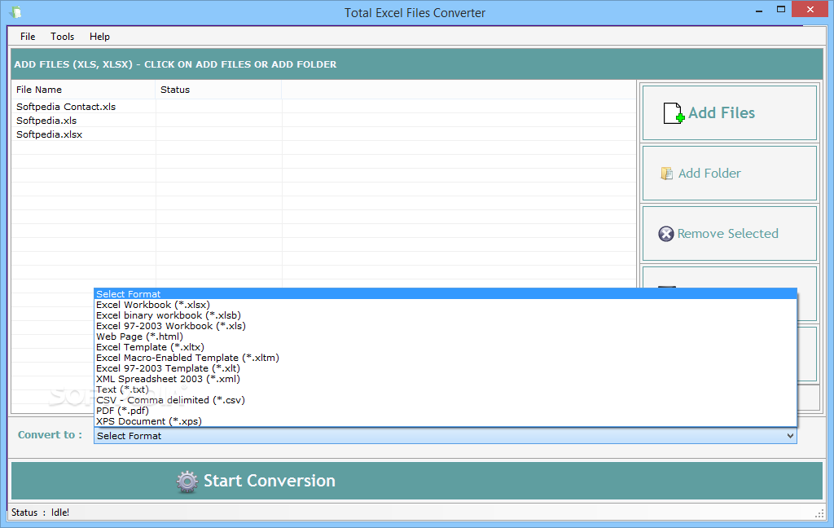Click the Idle! status bar text
This screenshot has height=528, width=834.
pos(60,513)
